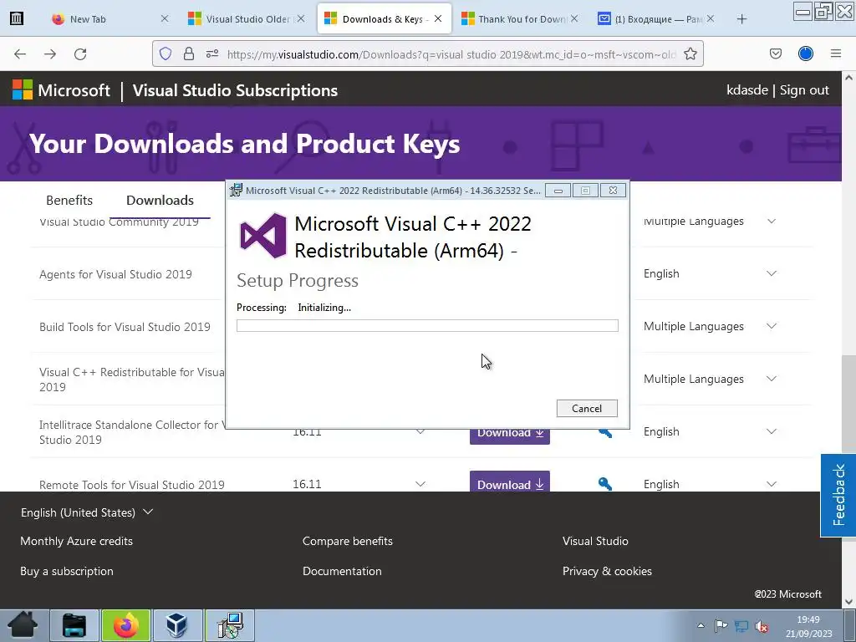Switch to Firefox in the taskbar
This screenshot has height=642, width=856.
(125, 625)
